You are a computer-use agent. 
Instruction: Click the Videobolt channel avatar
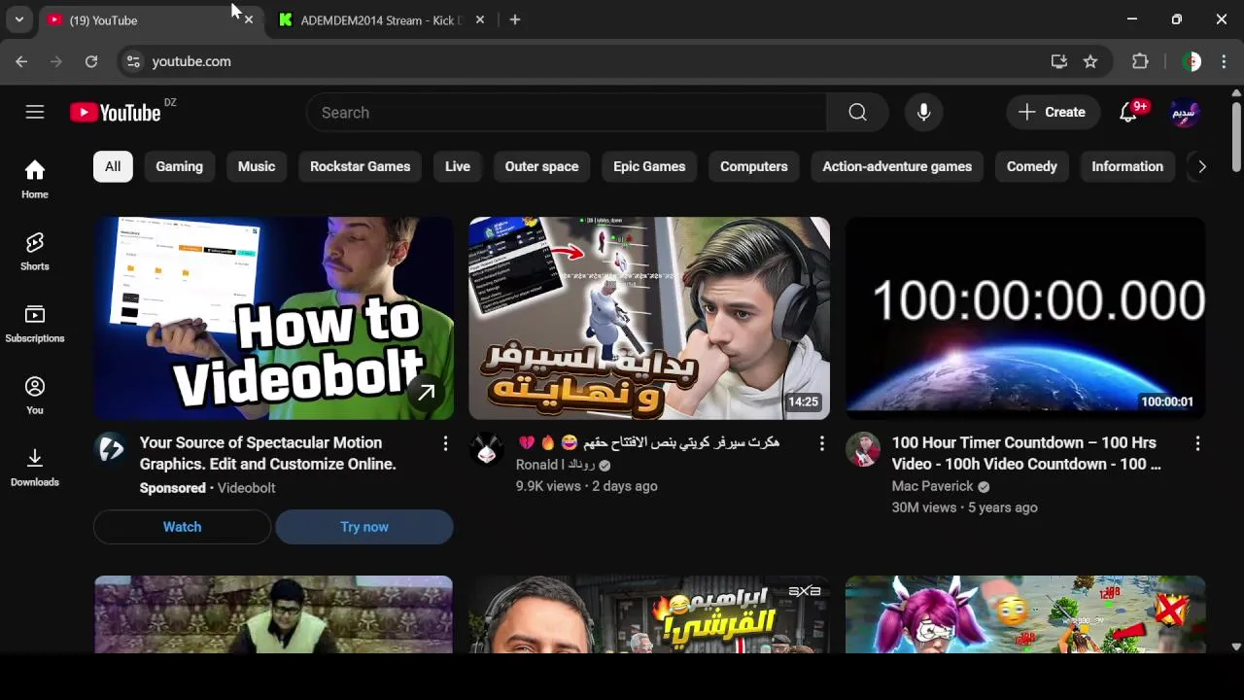[111, 449]
